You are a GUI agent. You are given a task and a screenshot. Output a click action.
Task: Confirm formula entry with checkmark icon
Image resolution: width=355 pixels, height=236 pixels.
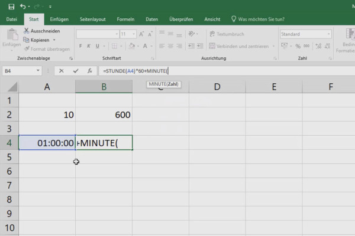76,71
